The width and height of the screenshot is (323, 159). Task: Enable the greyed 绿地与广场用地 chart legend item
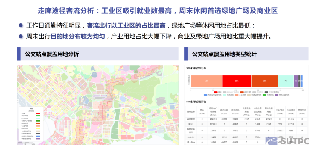coord(231,92)
